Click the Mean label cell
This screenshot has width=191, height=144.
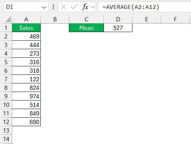coord(86,28)
